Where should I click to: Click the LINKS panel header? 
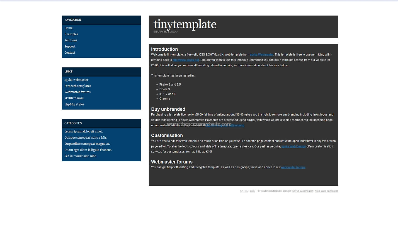101,72
